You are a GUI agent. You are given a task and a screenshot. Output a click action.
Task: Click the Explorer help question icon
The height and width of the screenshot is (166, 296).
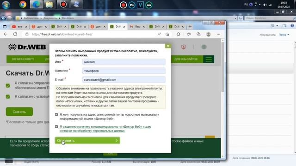[x=292, y=26]
